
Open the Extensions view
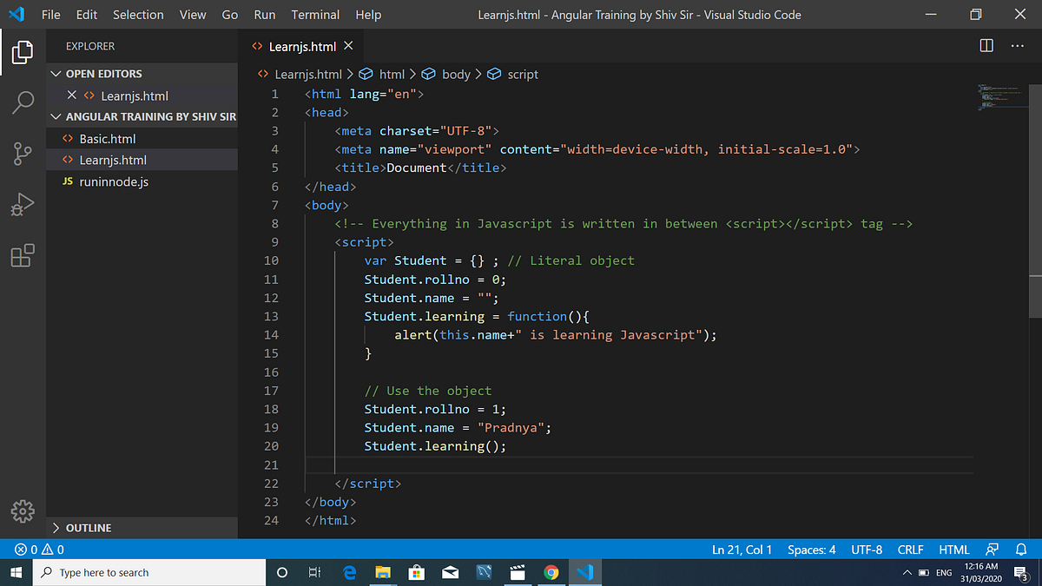point(23,255)
